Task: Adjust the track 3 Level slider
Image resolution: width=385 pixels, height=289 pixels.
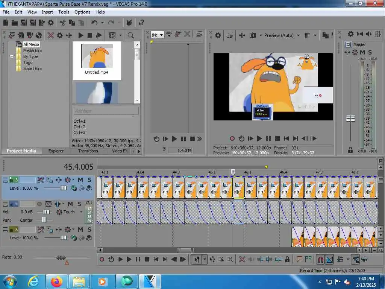Action: click(63, 188)
